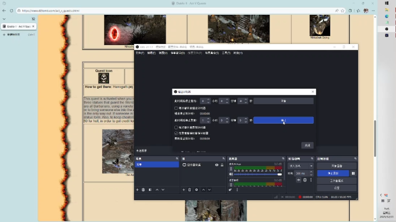Start the streaming timer button

pyautogui.click(x=283, y=101)
